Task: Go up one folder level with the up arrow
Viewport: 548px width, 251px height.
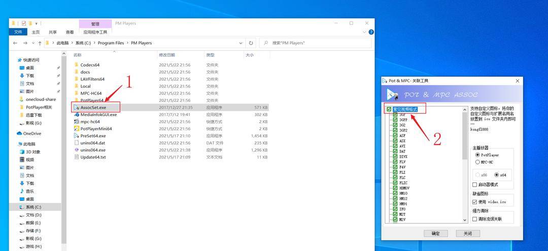Action: [40, 43]
